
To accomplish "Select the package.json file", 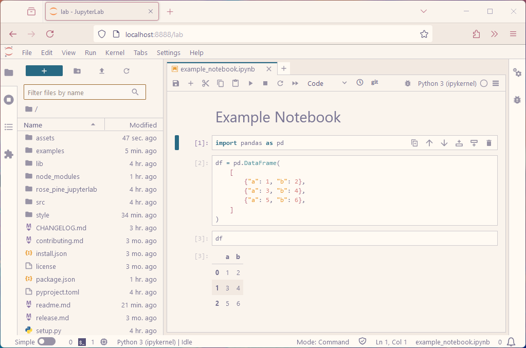I will pos(90,279).
